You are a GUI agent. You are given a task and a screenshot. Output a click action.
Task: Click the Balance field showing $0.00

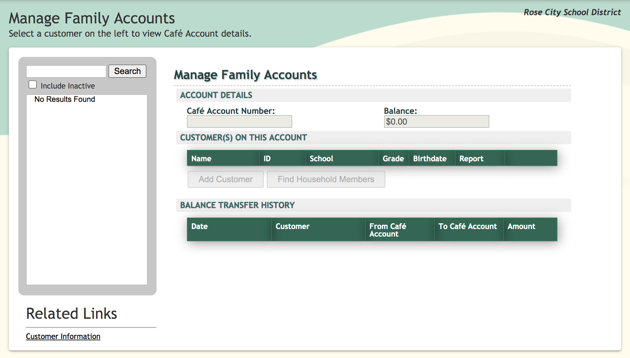point(436,121)
